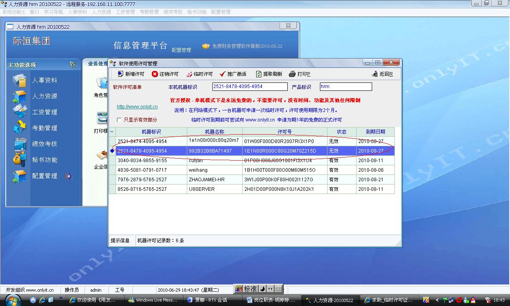Screen dimensions: 510x306
Task: Sort by the 到期日期 column header
Action: click(x=375, y=132)
